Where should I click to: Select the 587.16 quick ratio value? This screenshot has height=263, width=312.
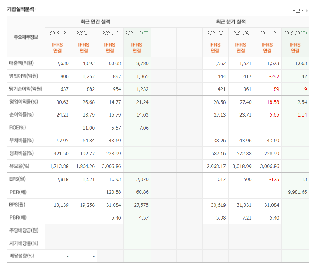click(218, 154)
